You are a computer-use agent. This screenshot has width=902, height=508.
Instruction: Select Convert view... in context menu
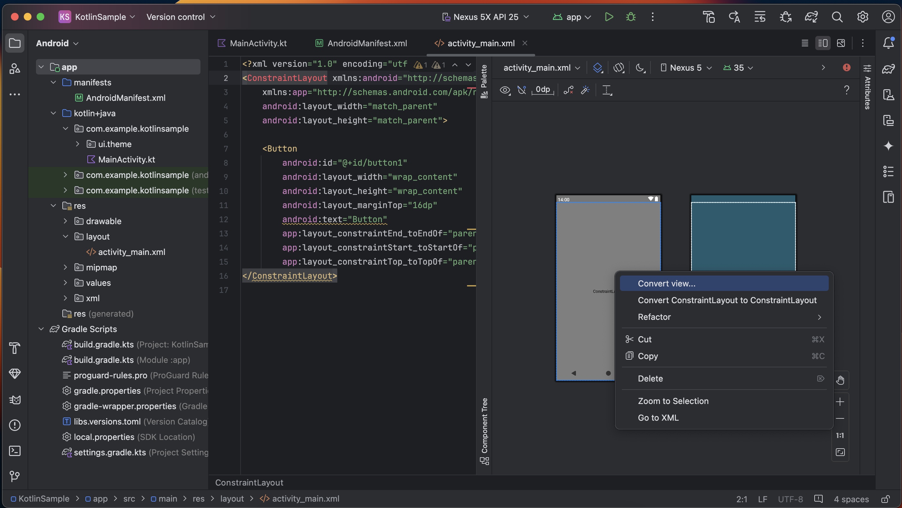(666, 283)
